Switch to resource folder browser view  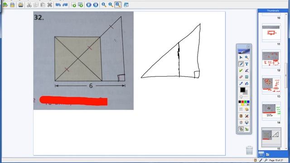(x=268, y=154)
